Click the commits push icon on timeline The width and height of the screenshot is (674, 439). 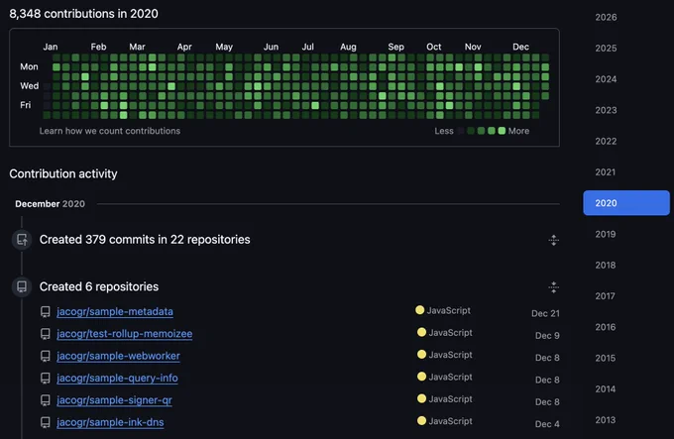point(22,239)
